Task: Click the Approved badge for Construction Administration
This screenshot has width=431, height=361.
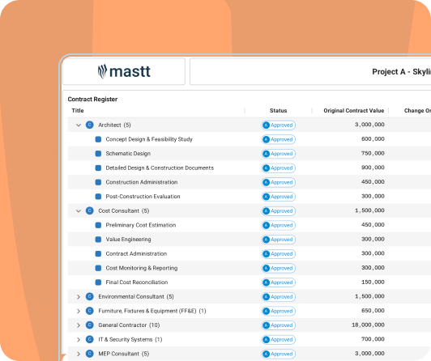Action: [279, 182]
